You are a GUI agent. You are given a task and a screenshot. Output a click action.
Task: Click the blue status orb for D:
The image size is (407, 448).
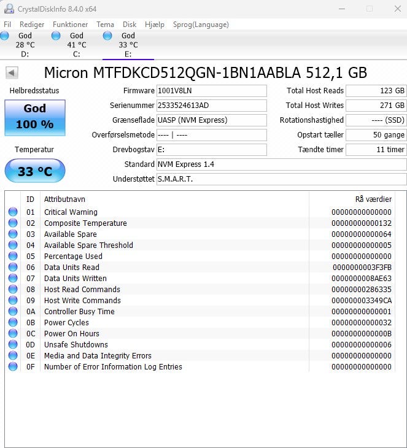4,36
